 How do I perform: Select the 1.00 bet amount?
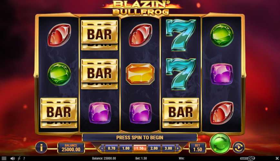[x=126, y=148]
